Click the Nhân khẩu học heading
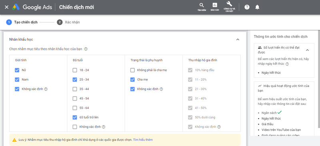The image size is (320, 146). [21, 39]
